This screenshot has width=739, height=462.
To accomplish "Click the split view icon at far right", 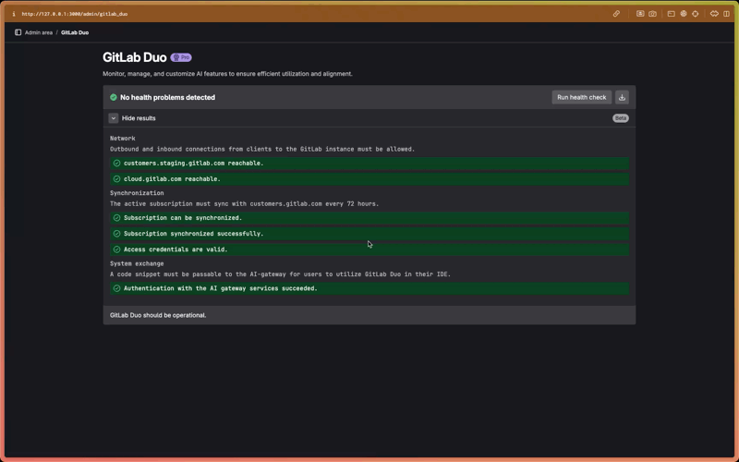I will click(727, 14).
